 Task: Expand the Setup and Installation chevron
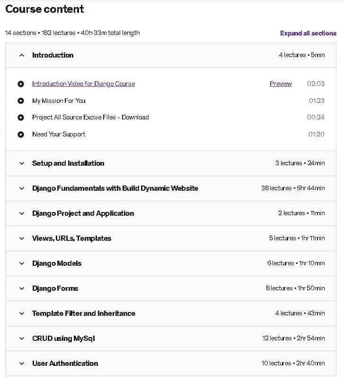(22, 163)
